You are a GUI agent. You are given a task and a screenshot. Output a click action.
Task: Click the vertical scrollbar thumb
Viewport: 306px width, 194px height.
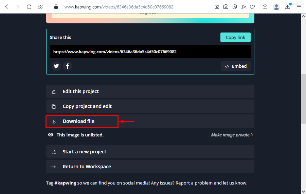click(303, 99)
